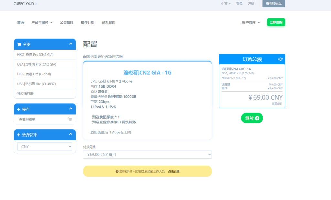Click the 点击此处 contact link

(x=174, y=171)
